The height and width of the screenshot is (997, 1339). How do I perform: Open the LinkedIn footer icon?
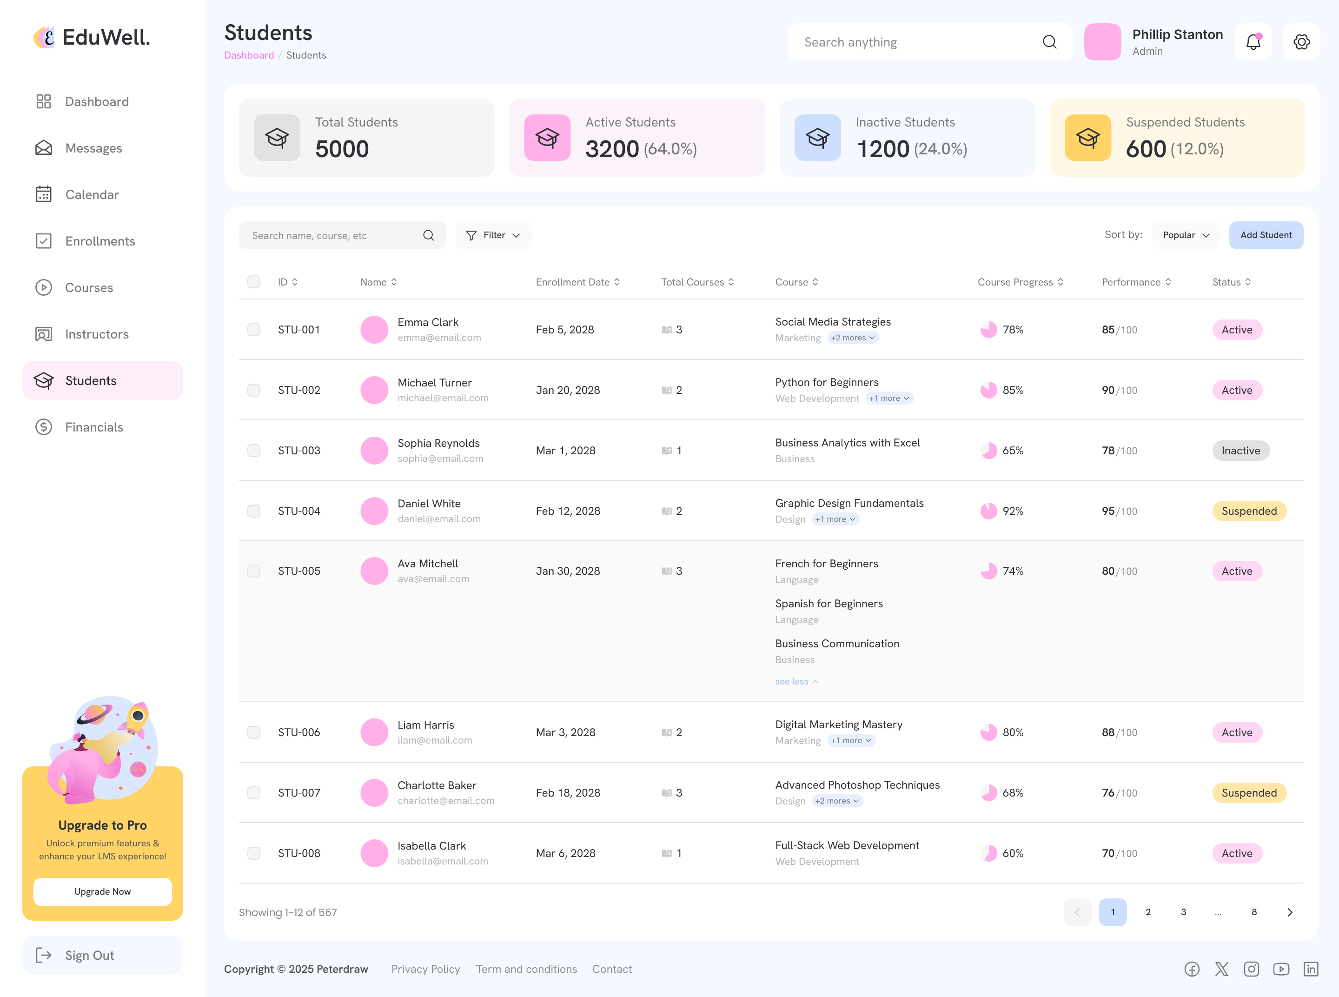pos(1310,969)
